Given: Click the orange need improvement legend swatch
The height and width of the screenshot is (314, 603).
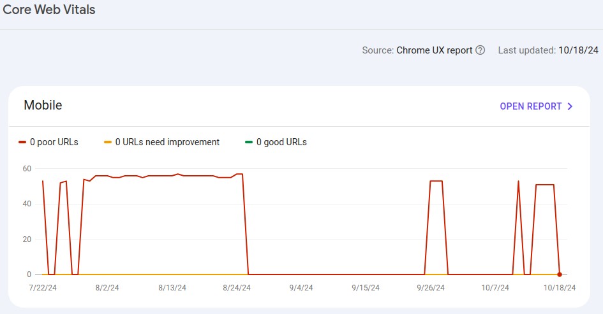Looking at the screenshot, I should [108, 142].
